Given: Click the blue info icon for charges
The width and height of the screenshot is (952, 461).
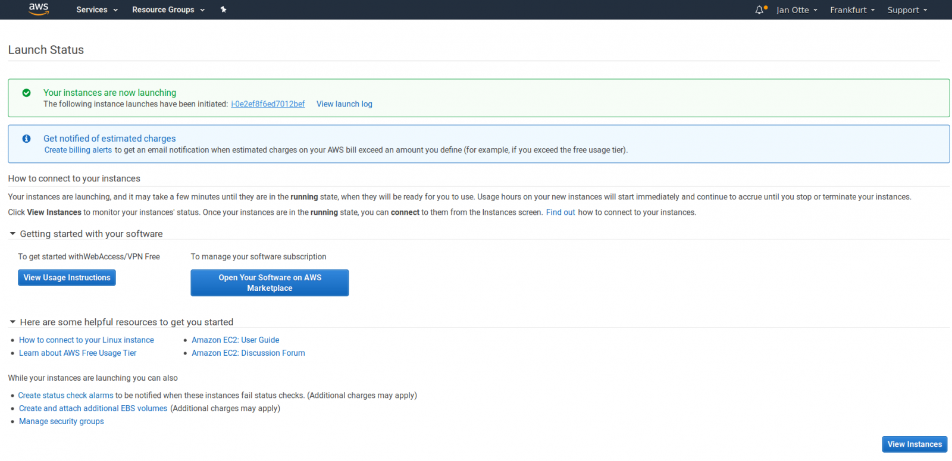Looking at the screenshot, I should tap(27, 139).
